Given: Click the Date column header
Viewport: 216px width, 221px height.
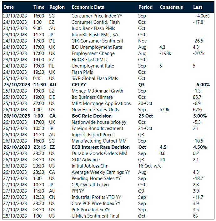Looking at the screenshot, I should 9,7.
